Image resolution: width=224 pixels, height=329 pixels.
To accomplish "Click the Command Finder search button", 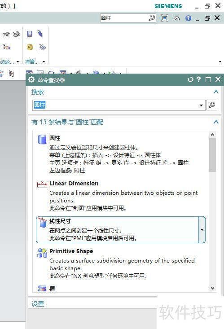I will [212, 105].
